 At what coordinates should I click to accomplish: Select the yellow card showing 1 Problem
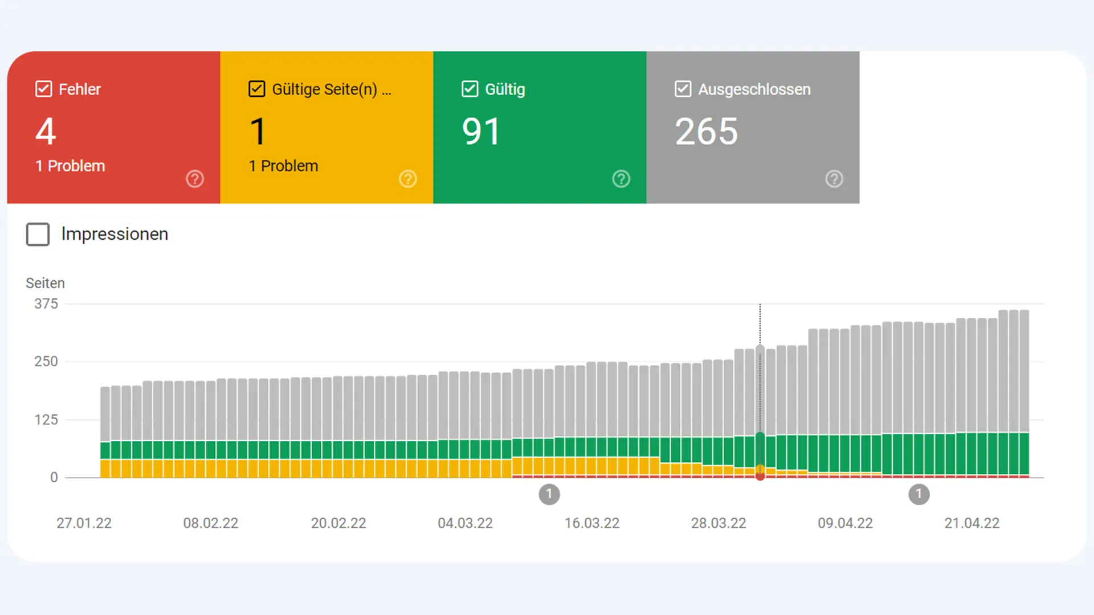click(x=327, y=127)
